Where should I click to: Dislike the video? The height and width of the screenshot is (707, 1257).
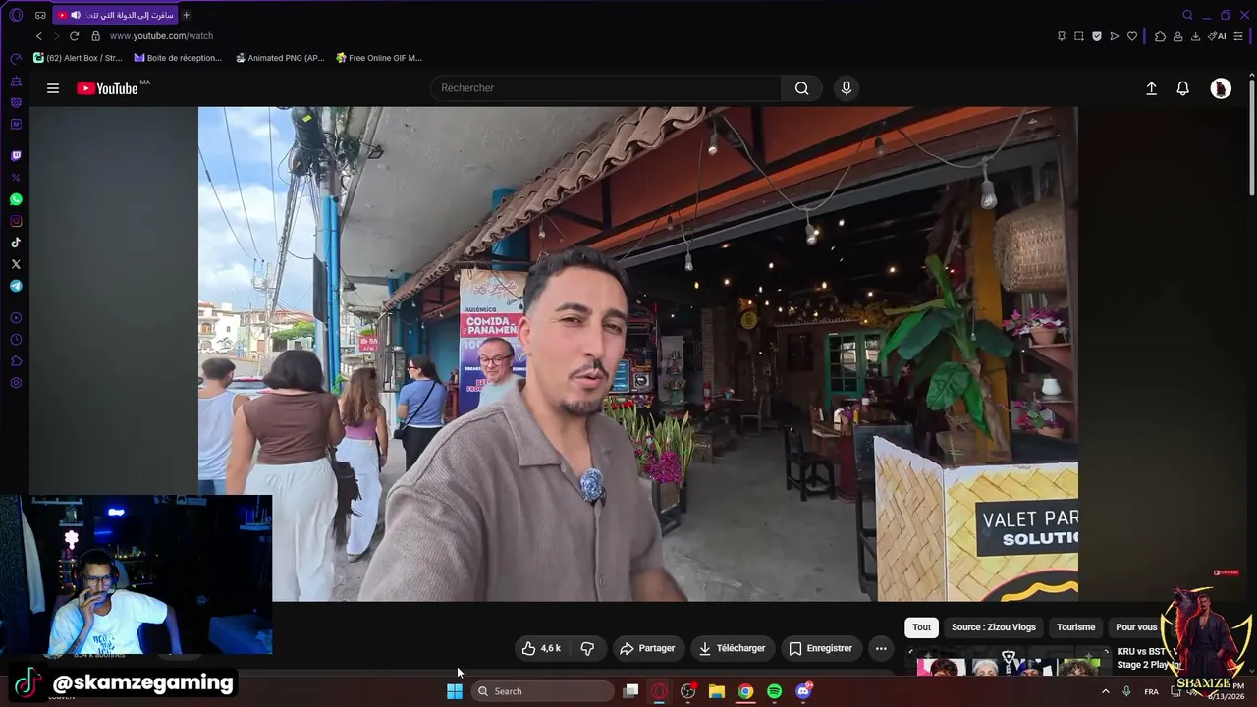click(x=587, y=648)
